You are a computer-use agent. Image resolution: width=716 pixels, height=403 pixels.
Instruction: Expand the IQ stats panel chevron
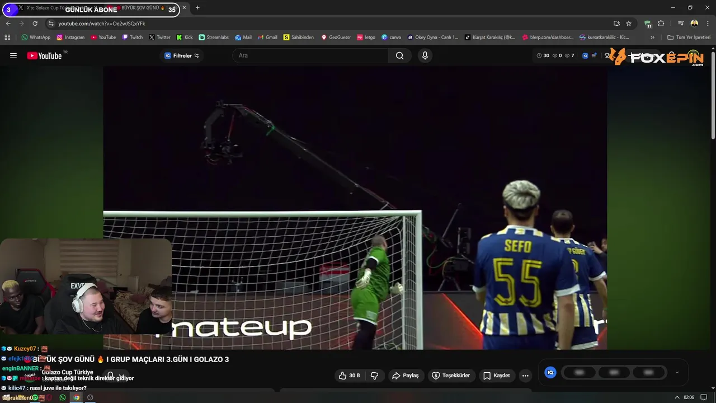[x=677, y=372]
